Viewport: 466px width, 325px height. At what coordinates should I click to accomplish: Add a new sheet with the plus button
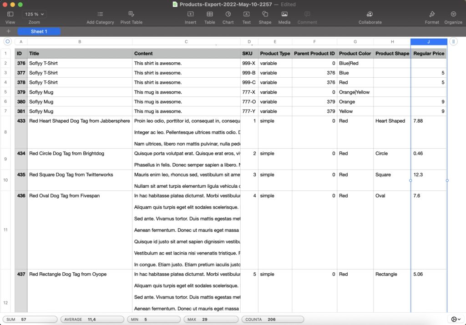click(8, 31)
